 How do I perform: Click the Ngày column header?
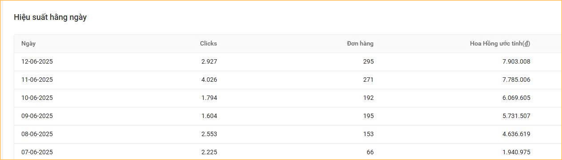28,43
